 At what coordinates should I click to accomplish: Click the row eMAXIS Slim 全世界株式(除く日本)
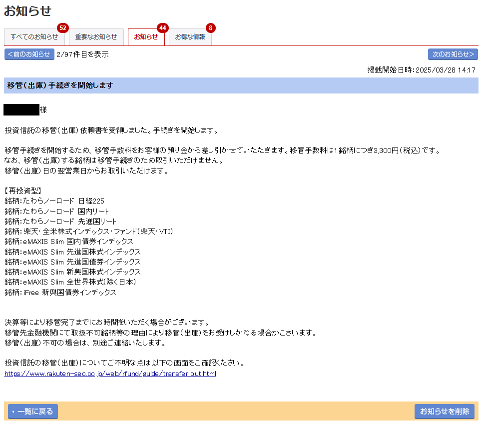(x=70, y=282)
